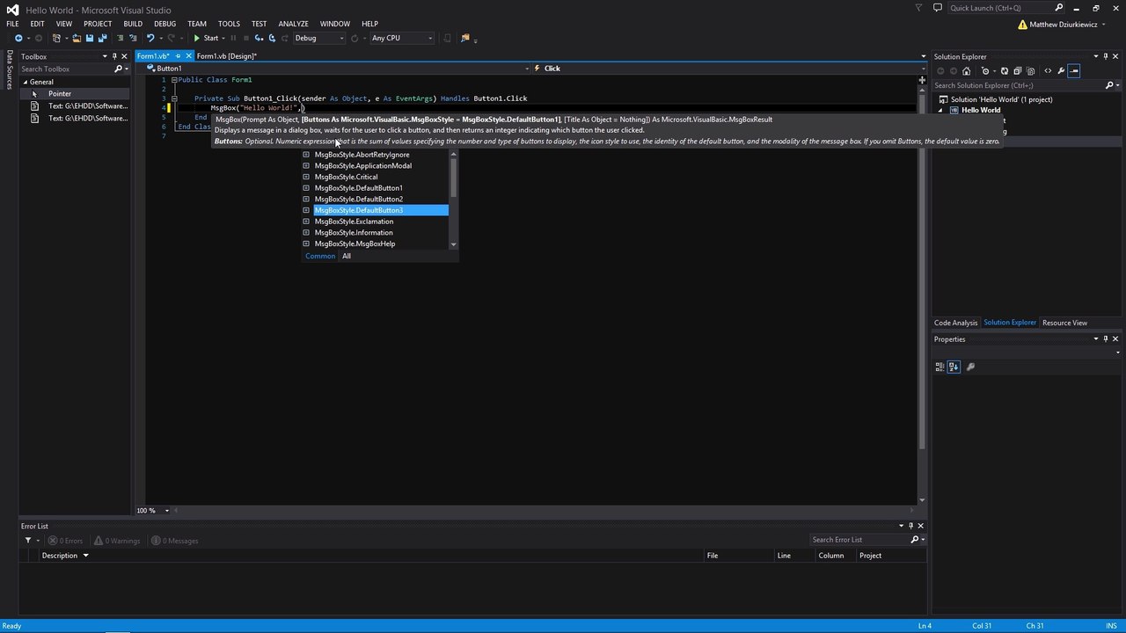Viewport: 1126px width, 633px height.
Task: Click the Solution Explorer Home icon
Action: pyautogui.click(x=967, y=71)
